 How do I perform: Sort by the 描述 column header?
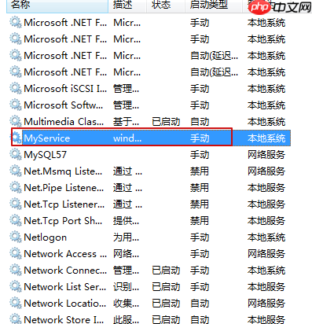pyautogui.click(x=127, y=6)
